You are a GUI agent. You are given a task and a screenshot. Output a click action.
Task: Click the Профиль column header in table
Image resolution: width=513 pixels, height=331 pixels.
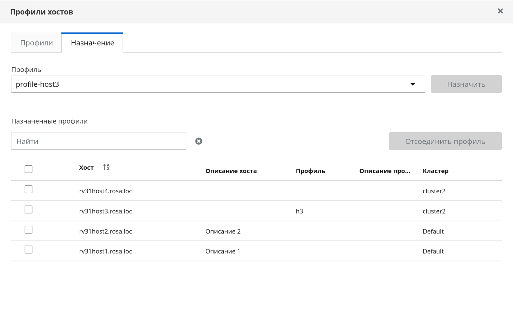pyautogui.click(x=310, y=171)
